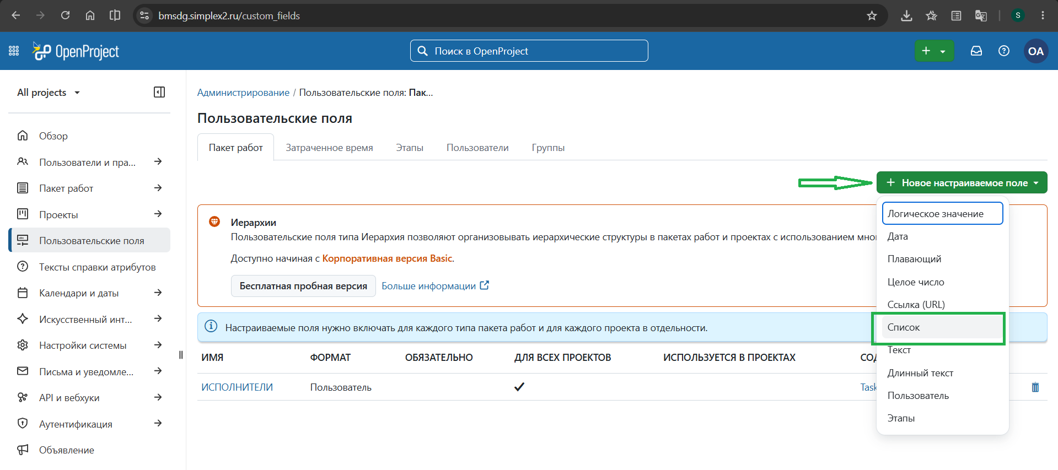Open the modules grid menu icon

(x=14, y=51)
